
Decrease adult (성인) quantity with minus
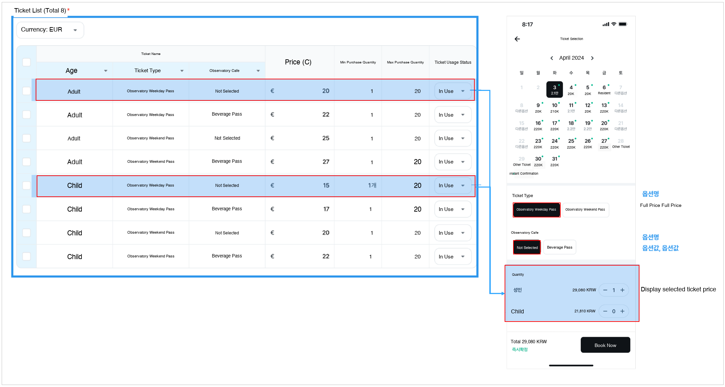click(605, 290)
